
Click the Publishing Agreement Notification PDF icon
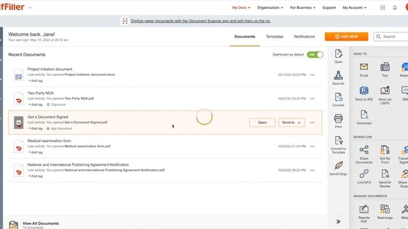pyautogui.click(x=18, y=170)
